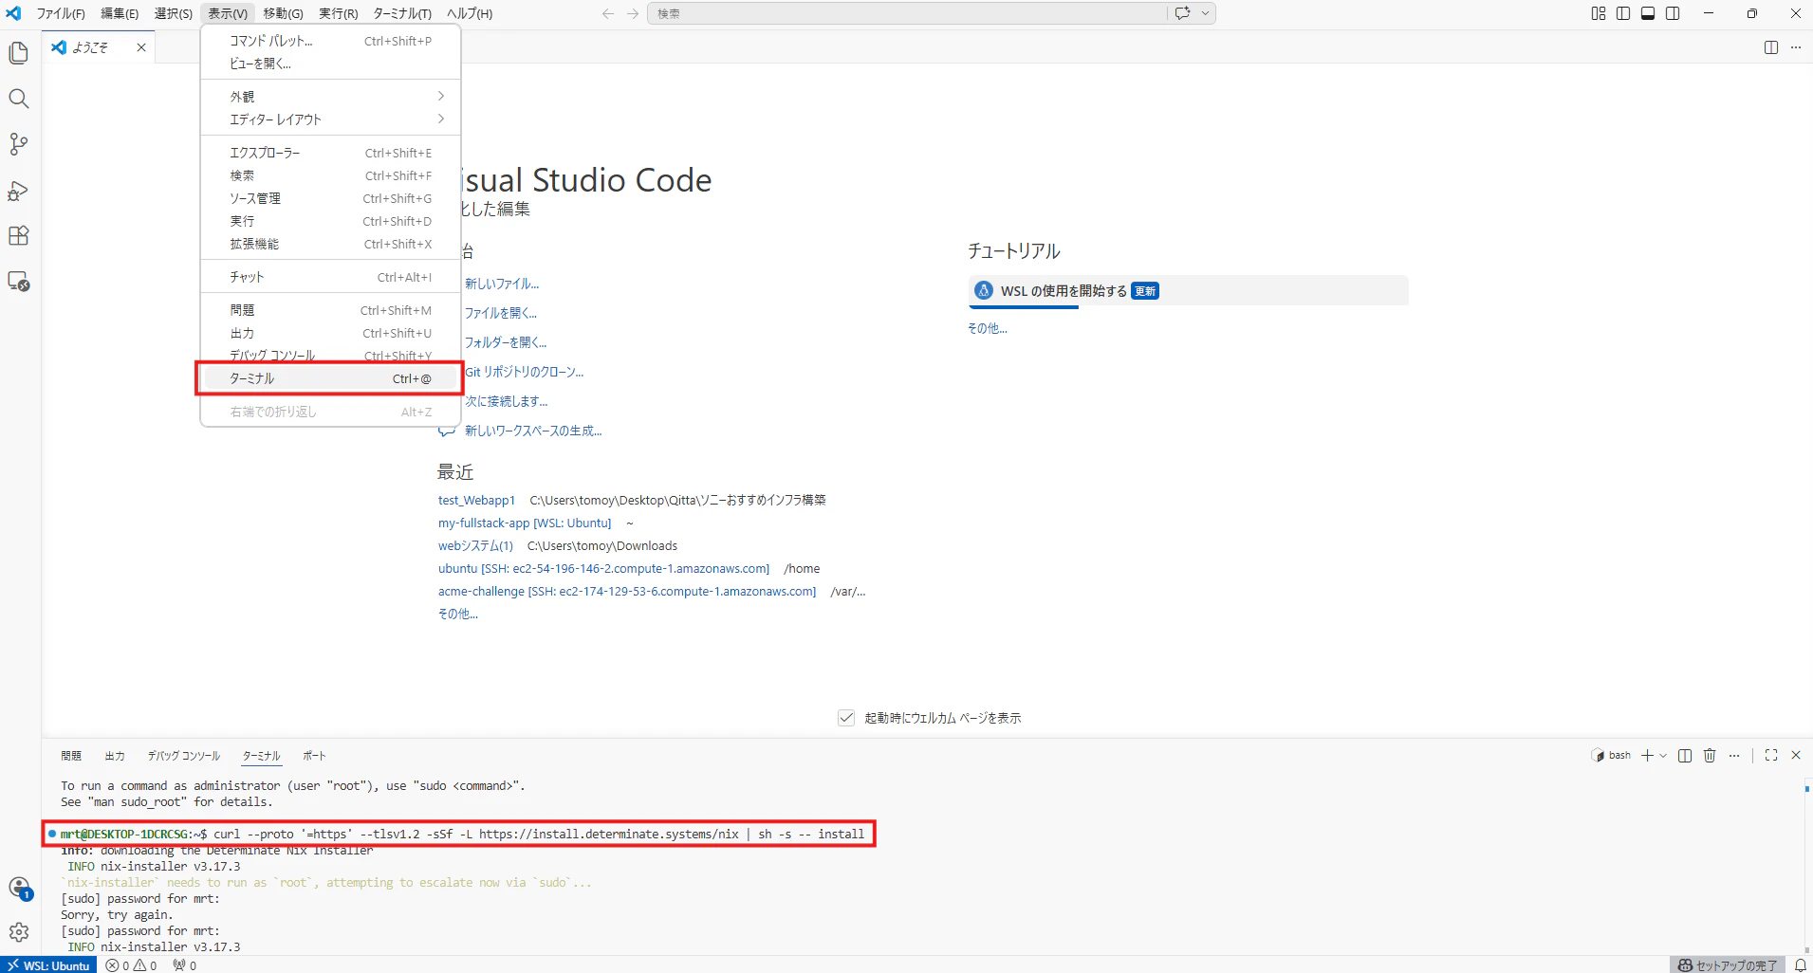Expand the terminal launch profile dropdown

[x=1663, y=756]
